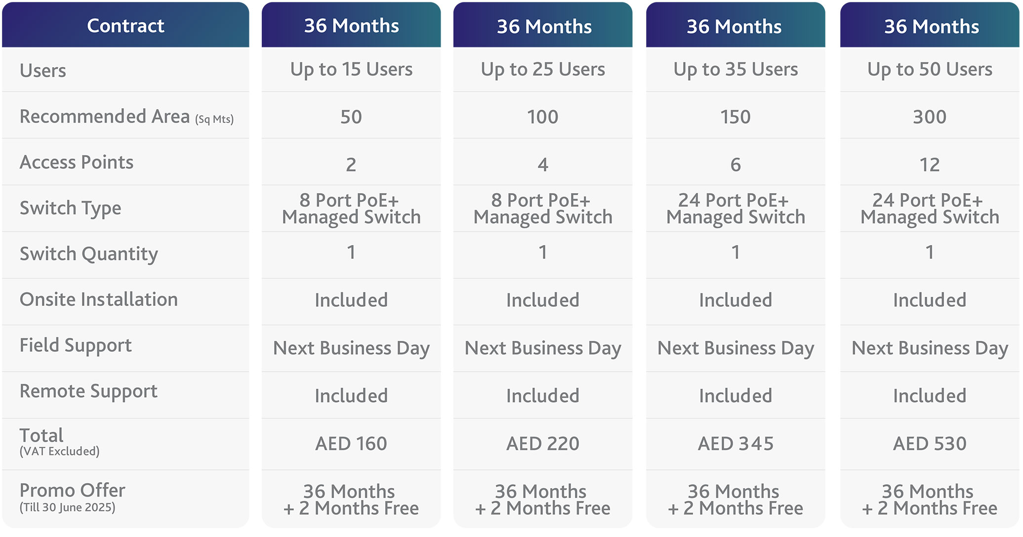Click the AED 160 total price
1023x537 pixels.
coord(351,444)
